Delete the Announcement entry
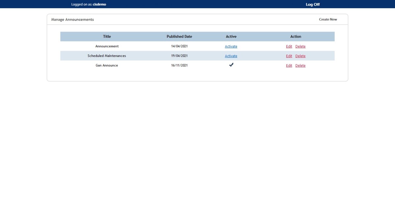395x197 pixels. point(300,46)
